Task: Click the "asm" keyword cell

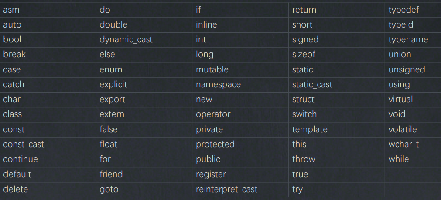Action: pos(11,10)
